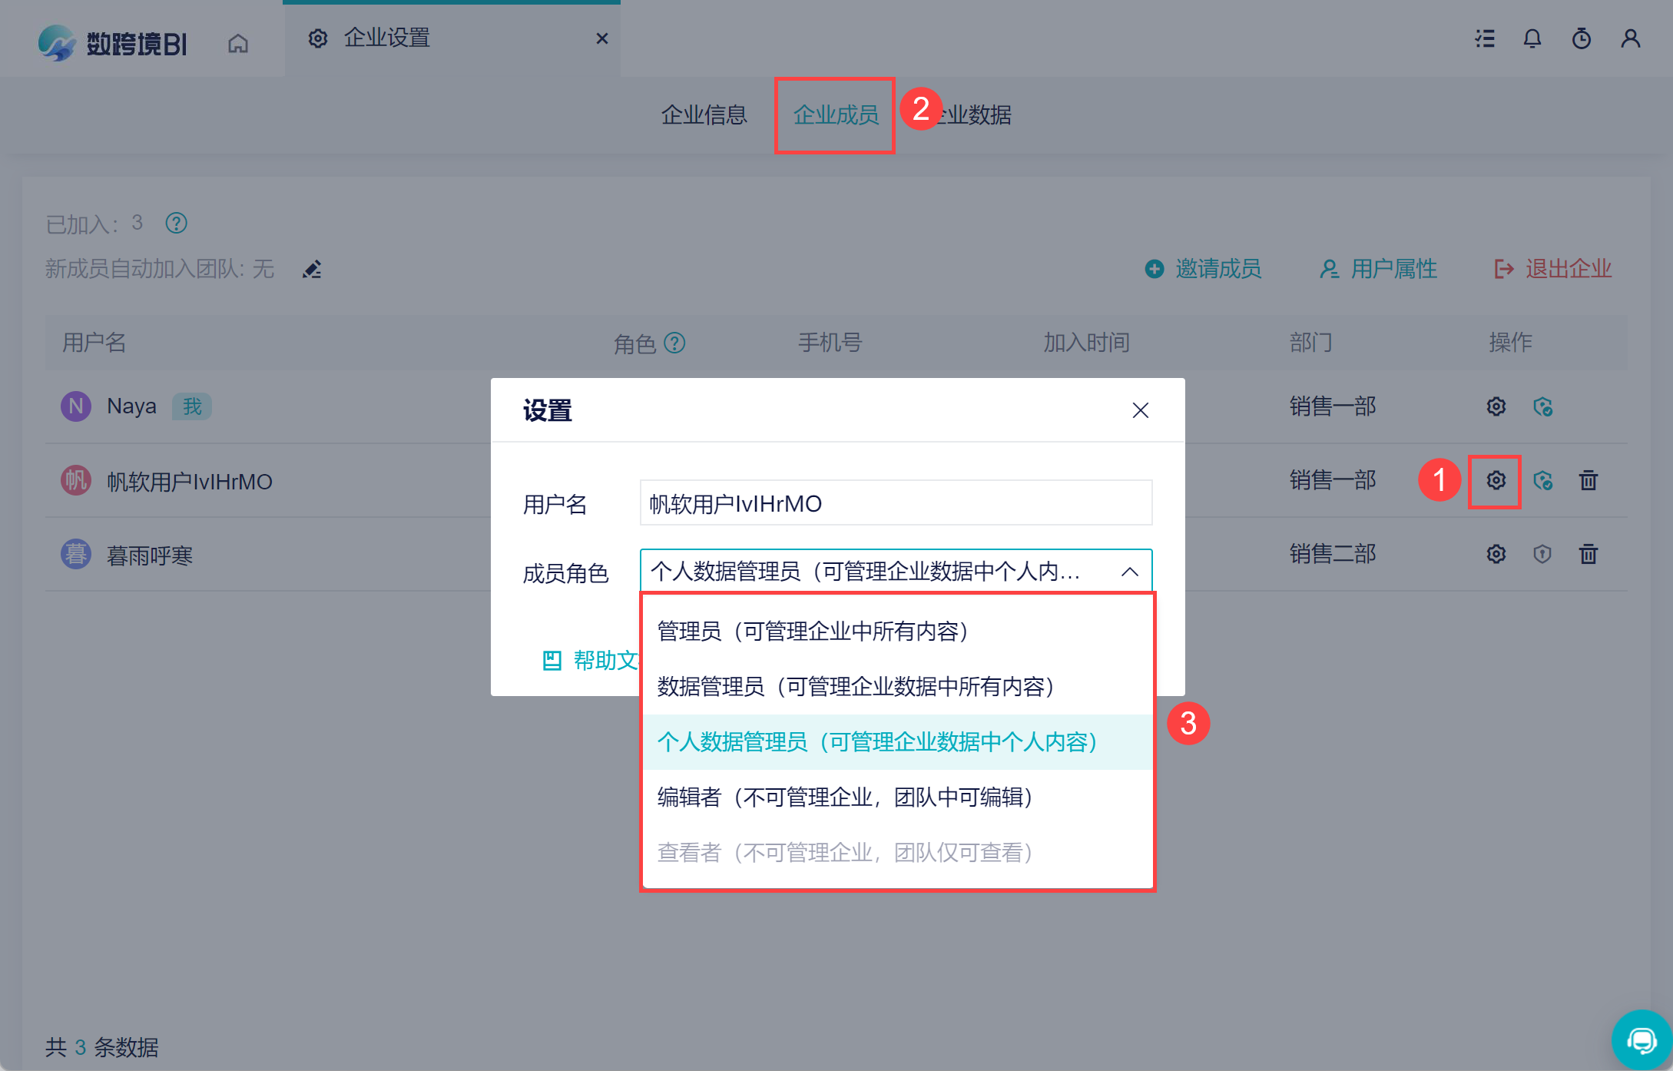This screenshot has width=1673, height=1071.
Task: Open the user profile icon
Action: tap(1630, 38)
